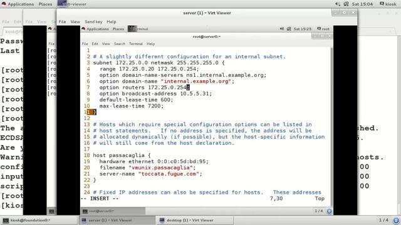401x225 pixels.
Task: Open terminal Terminal menu
Action: click(136, 44)
